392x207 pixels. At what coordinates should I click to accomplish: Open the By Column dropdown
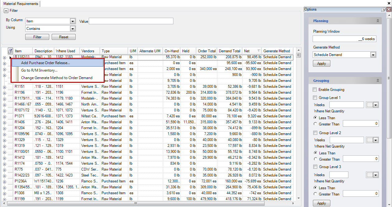[x=73, y=21]
